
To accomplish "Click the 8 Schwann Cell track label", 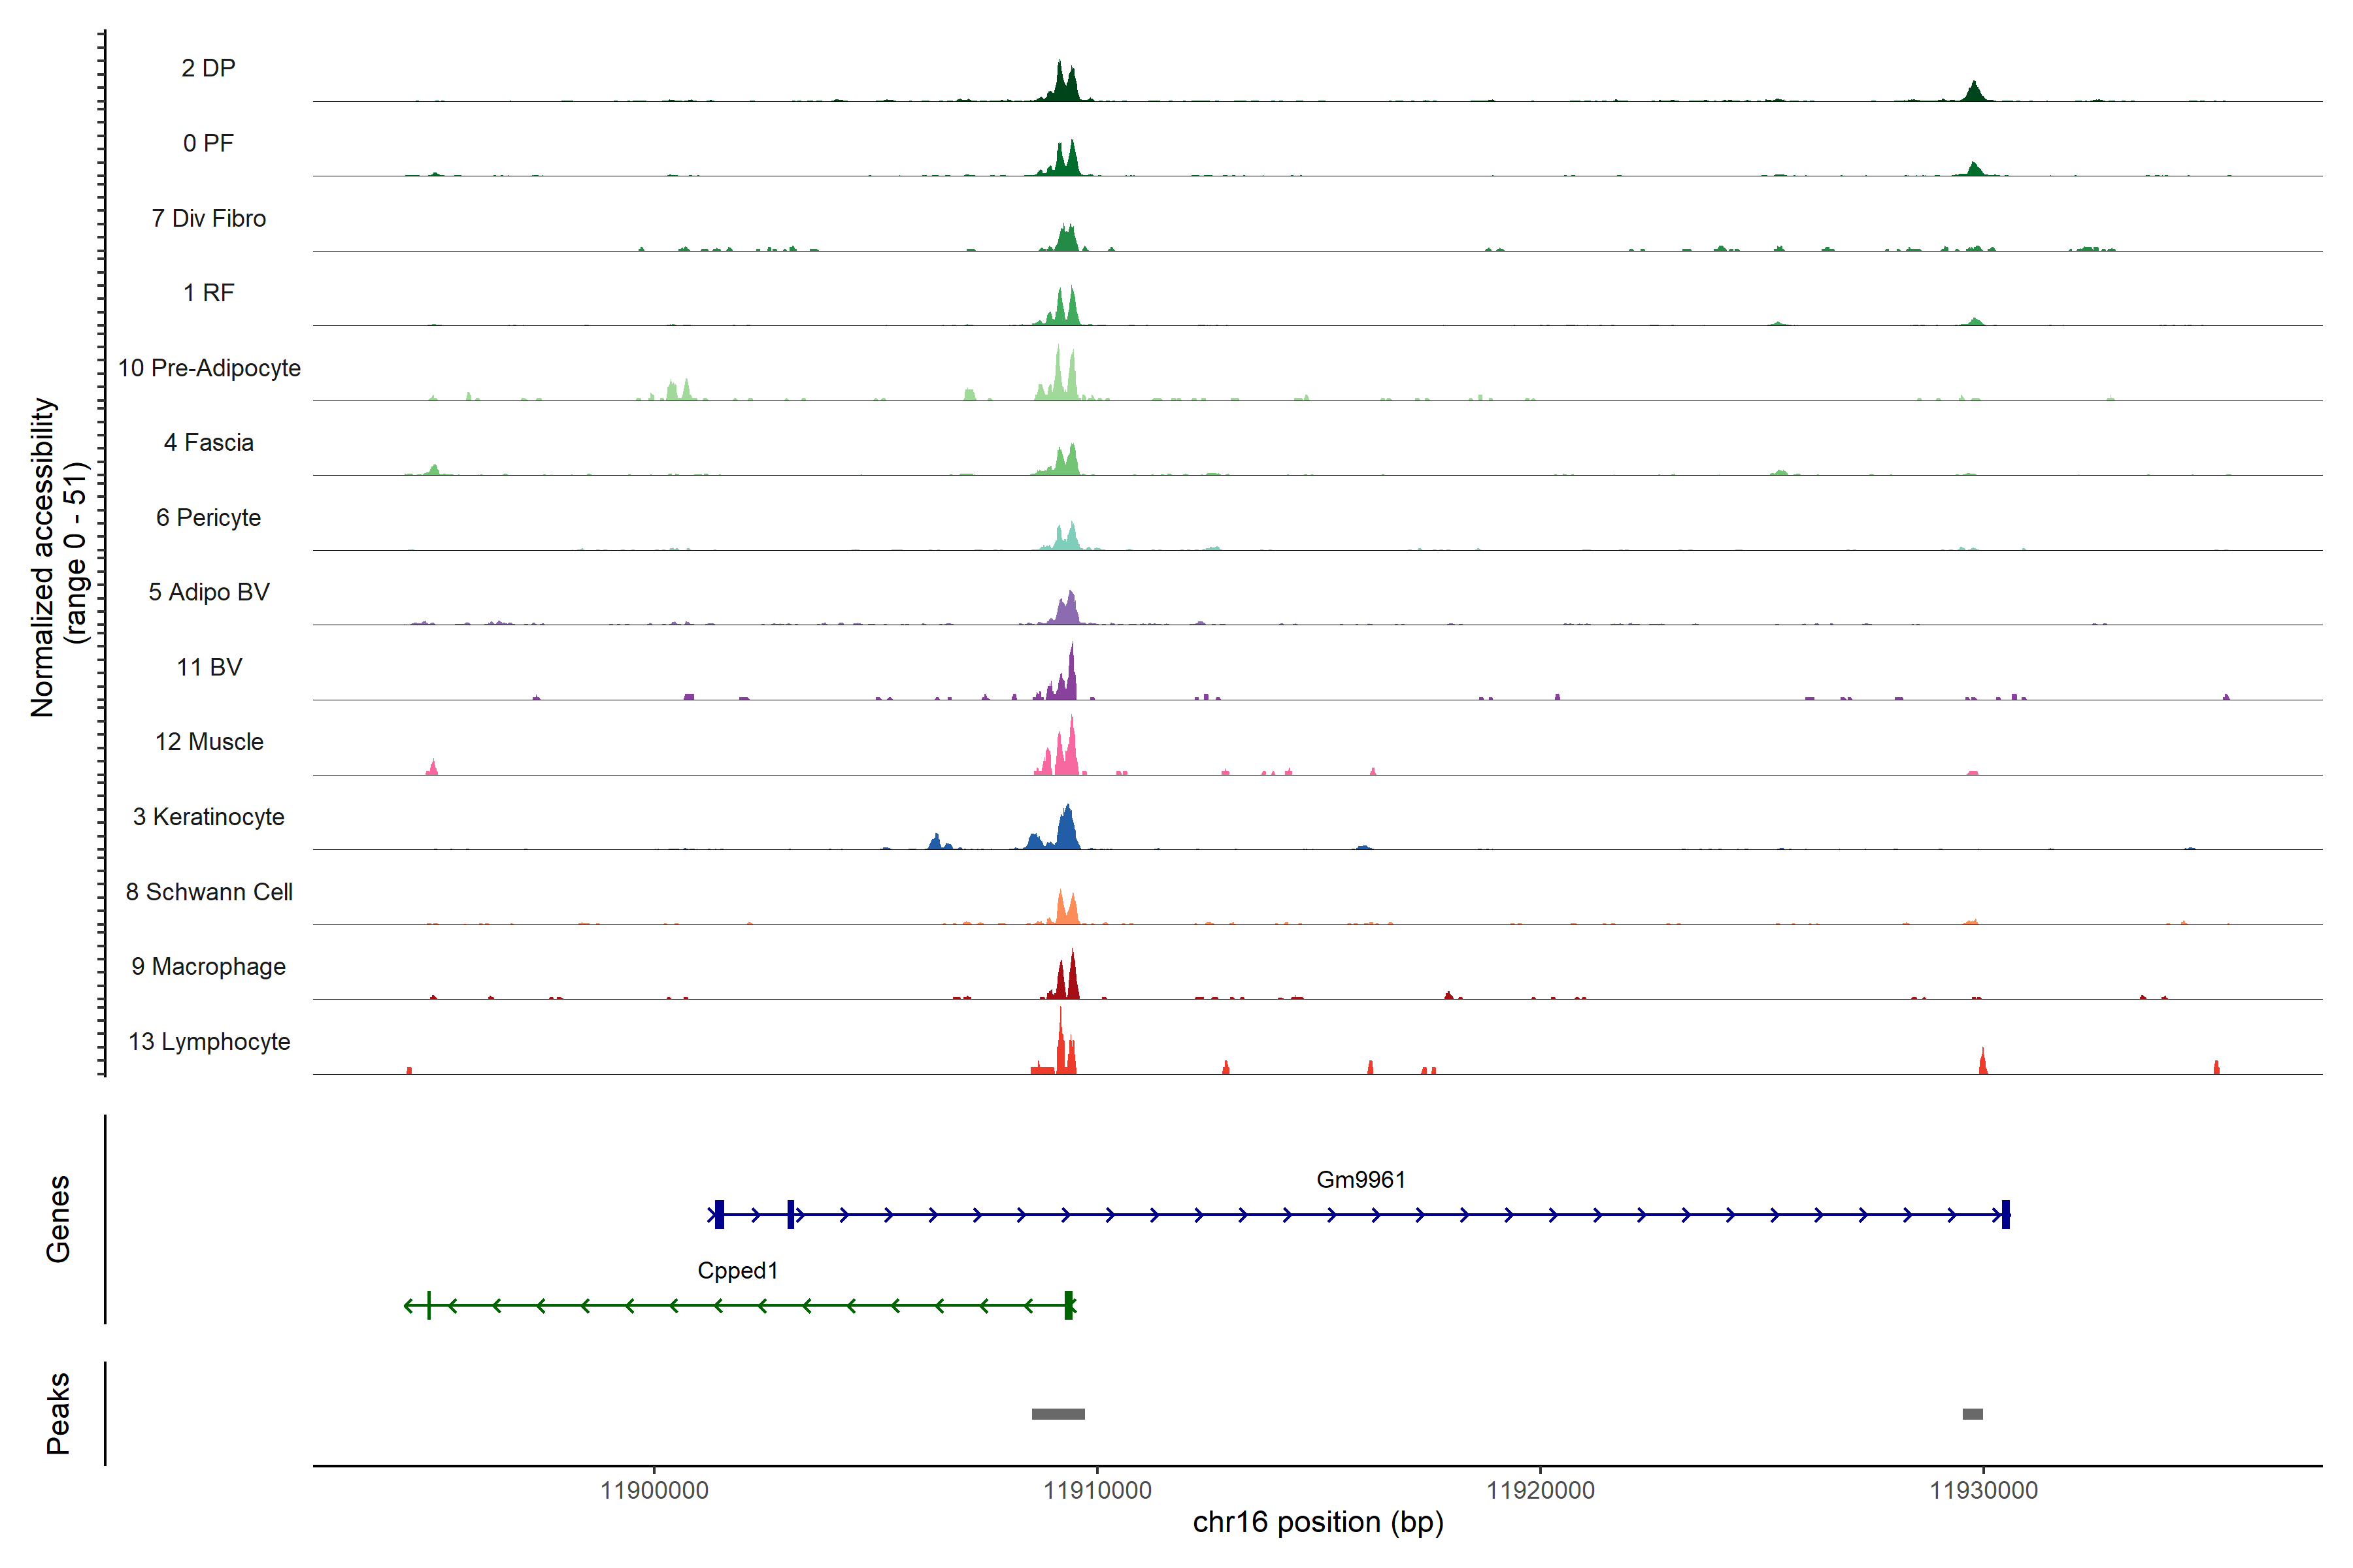I will coord(209,892).
